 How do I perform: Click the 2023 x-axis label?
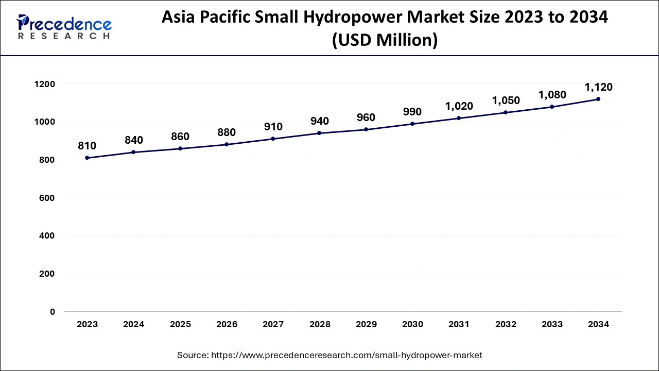(87, 325)
